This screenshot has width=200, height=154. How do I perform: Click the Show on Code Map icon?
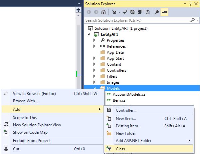pyautogui.click(x=6, y=132)
